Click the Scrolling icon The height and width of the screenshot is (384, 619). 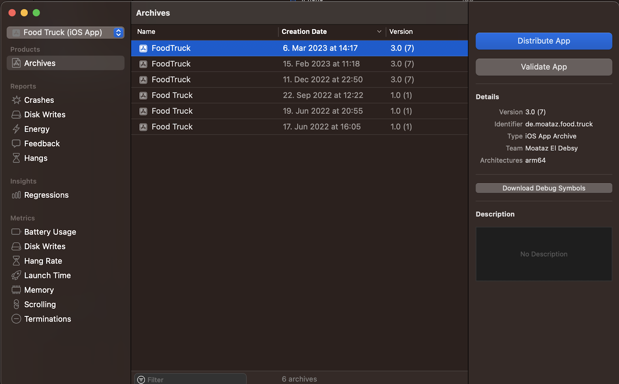point(16,304)
